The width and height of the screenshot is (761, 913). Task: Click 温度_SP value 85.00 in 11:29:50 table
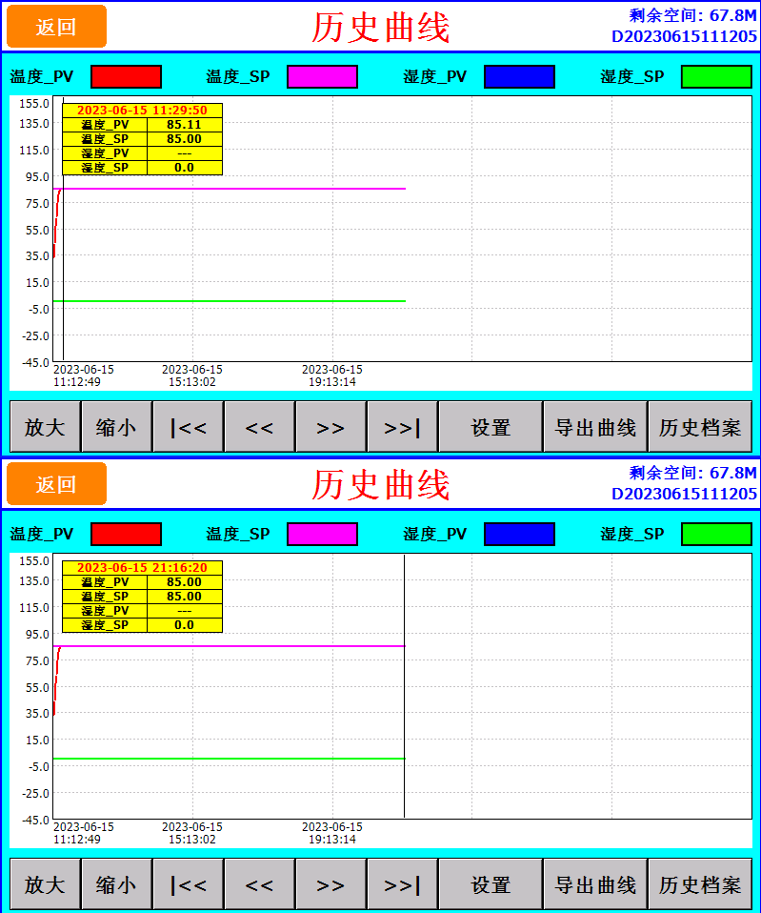(185, 139)
